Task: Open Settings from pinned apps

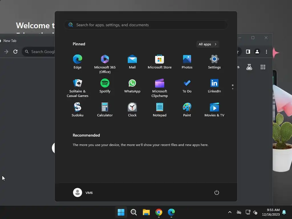Action: (x=214, y=62)
